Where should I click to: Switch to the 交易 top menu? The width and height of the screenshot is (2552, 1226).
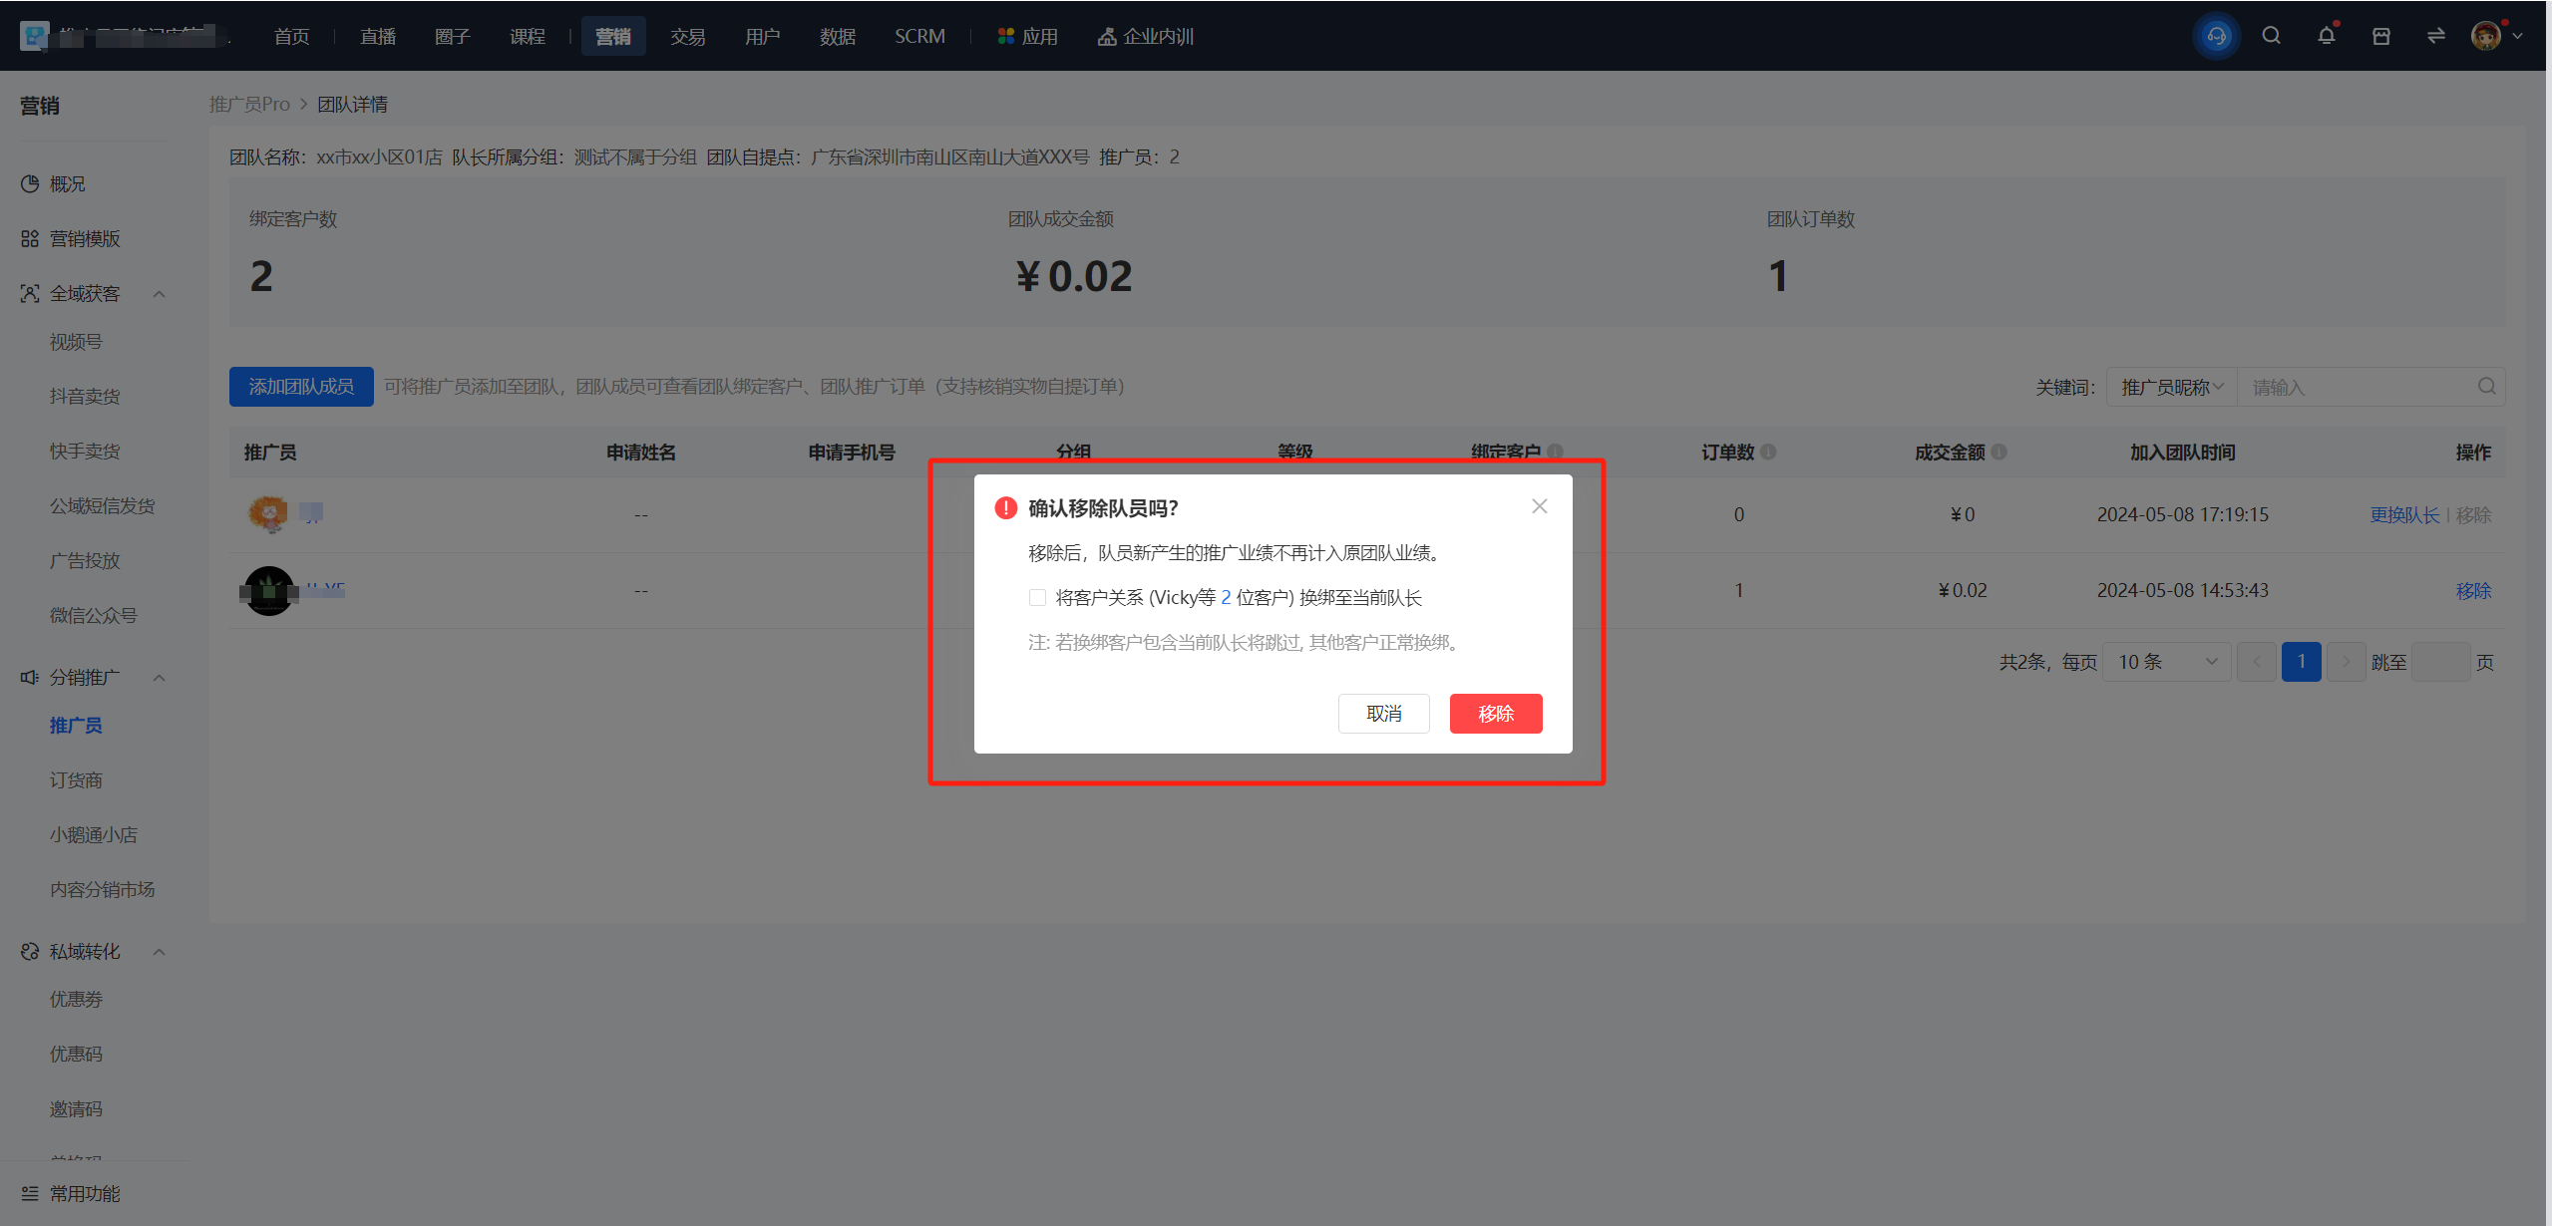pyautogui.click(x=687, y=36)
